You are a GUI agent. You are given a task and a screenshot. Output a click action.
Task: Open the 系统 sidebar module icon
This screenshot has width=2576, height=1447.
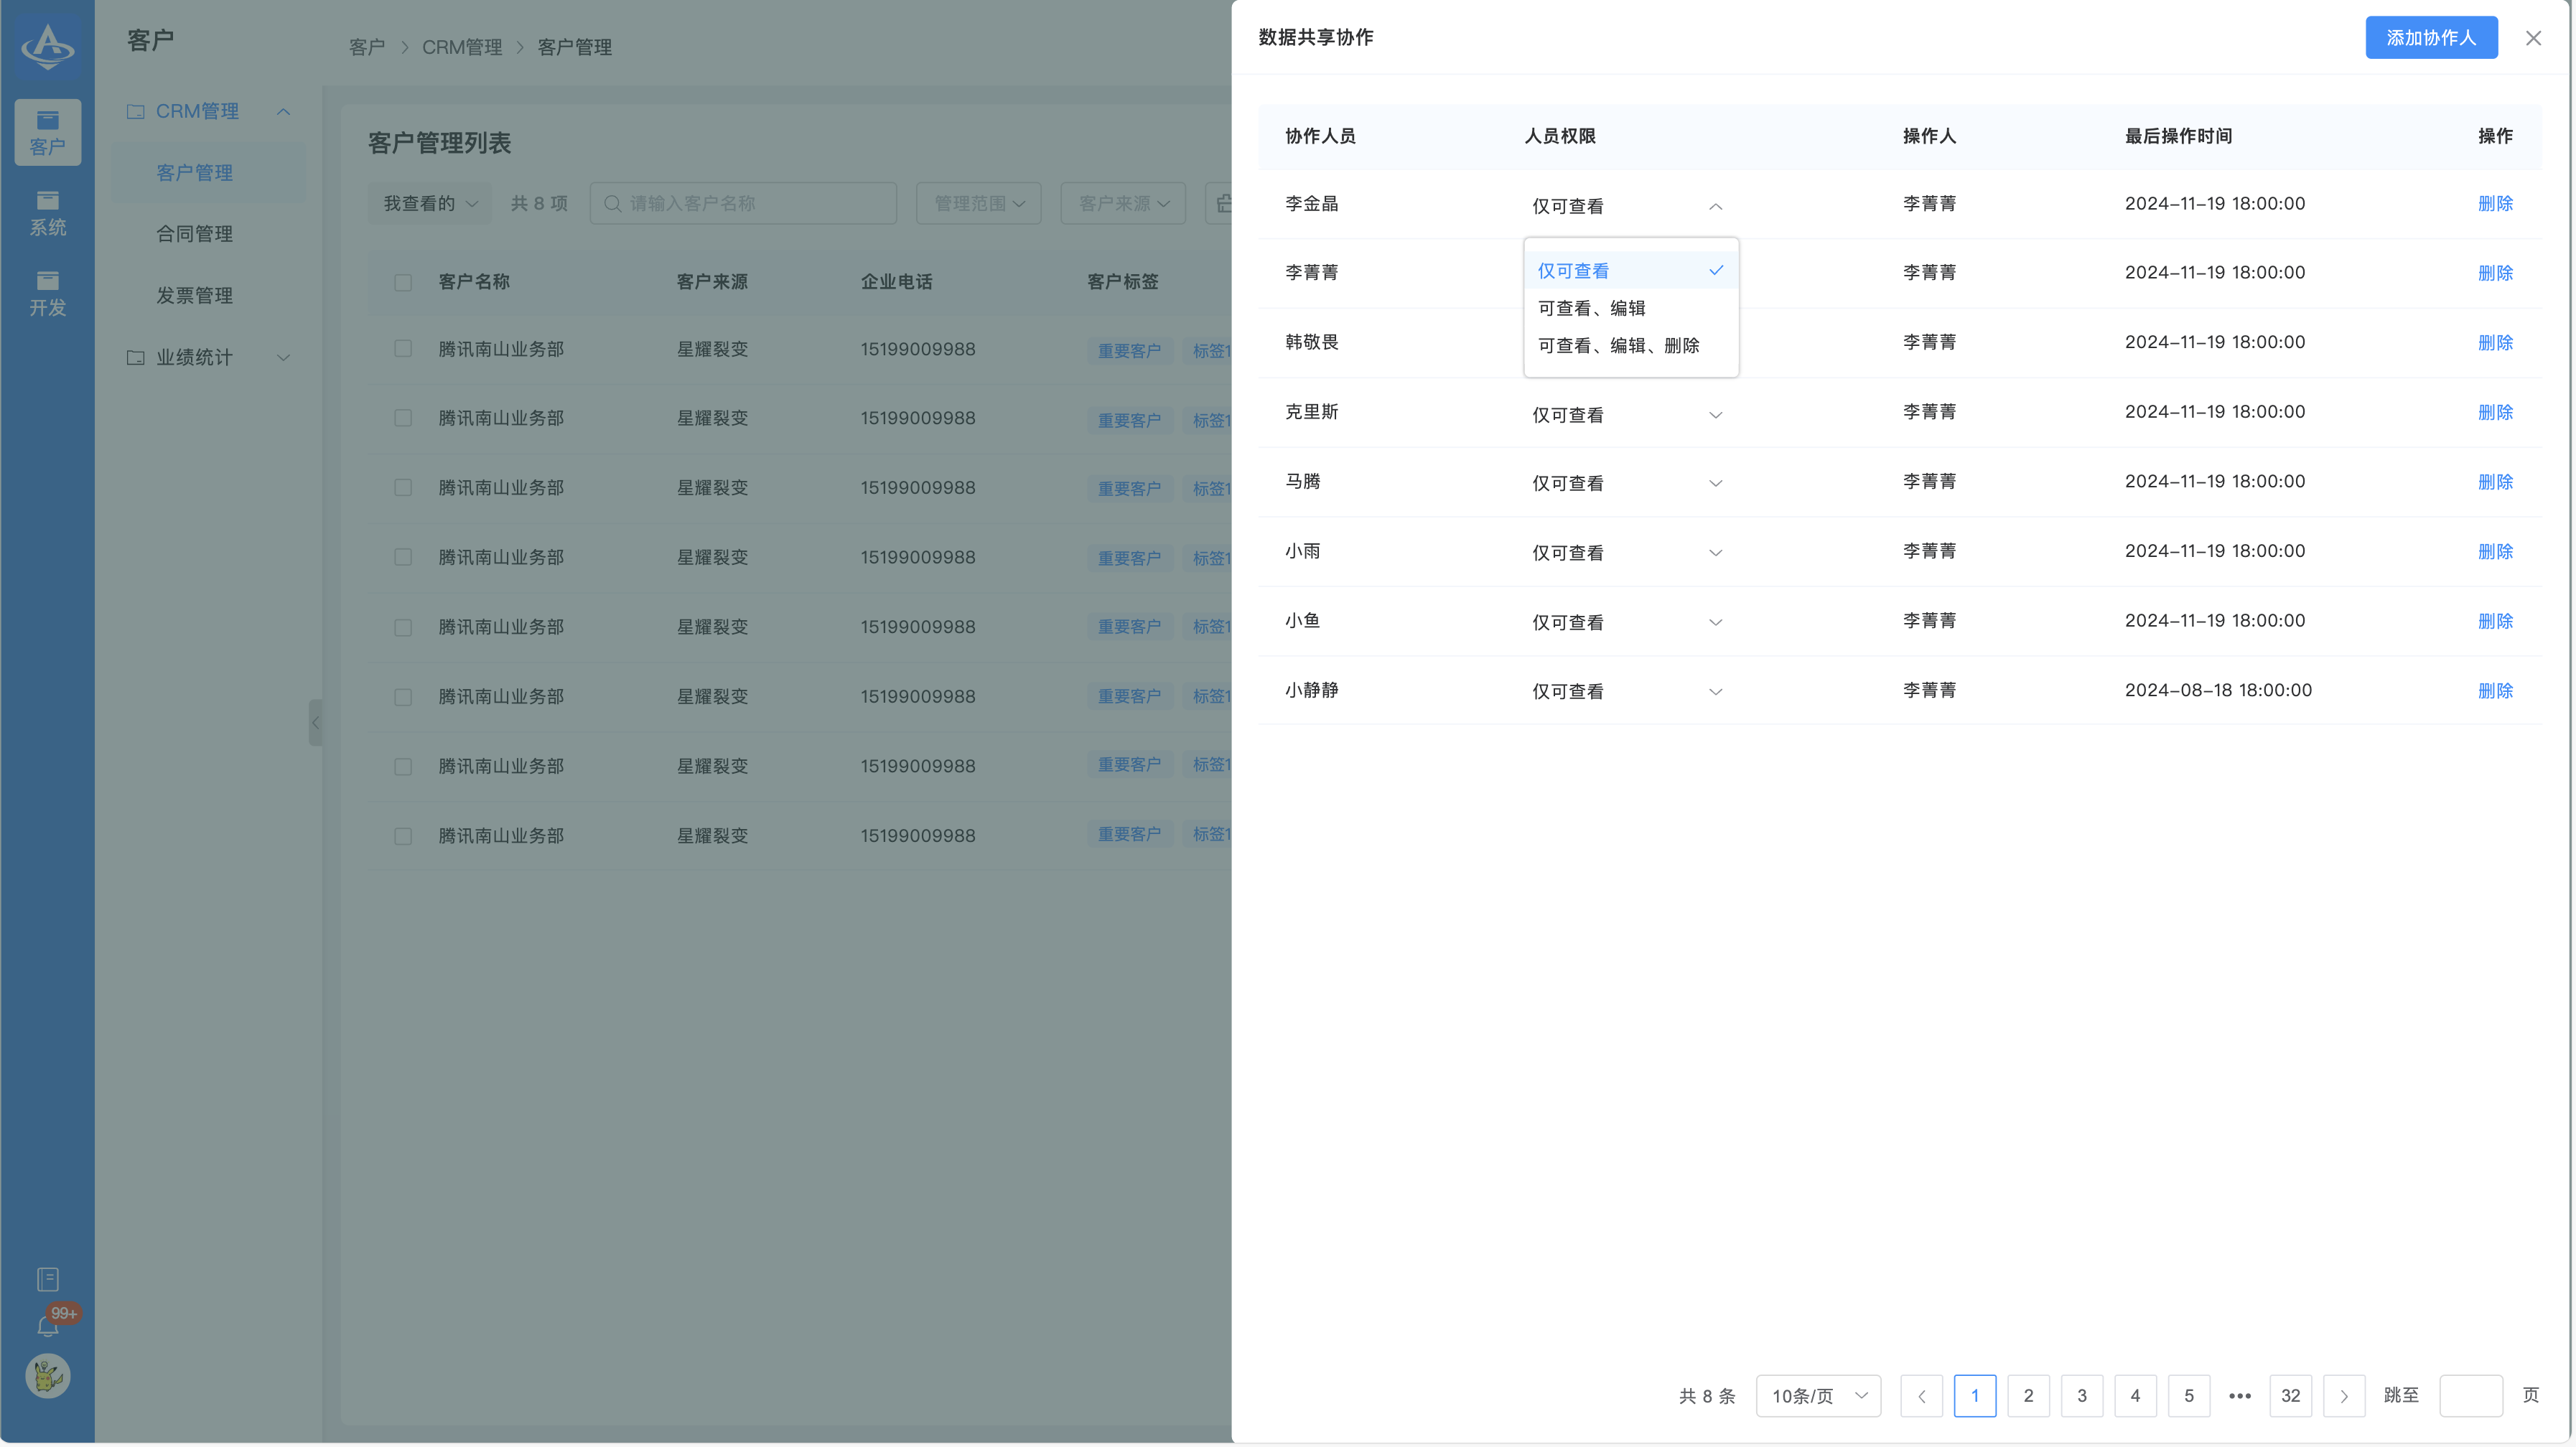(48, 213)
